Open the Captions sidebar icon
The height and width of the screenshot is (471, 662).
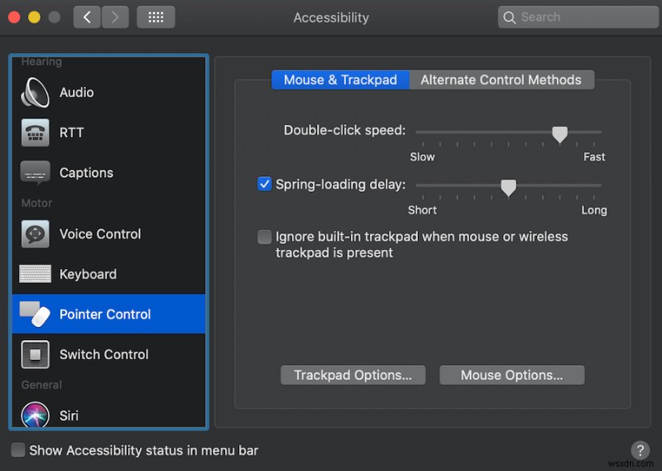pyautogui.click(x=35, y=172)
